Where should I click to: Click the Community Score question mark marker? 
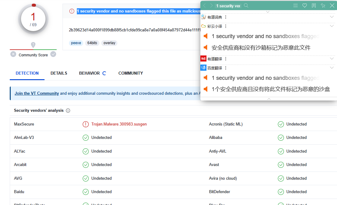coord(33,45)
